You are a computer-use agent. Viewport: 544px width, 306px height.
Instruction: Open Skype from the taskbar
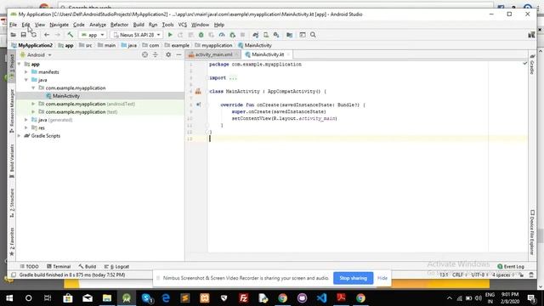(147, 298)
